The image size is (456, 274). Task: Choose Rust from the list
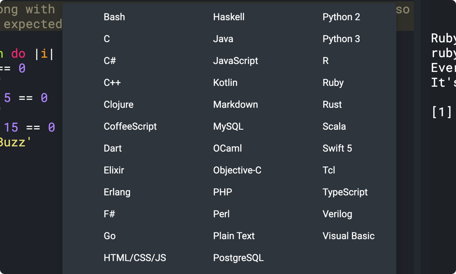click(x=332, y=105)
